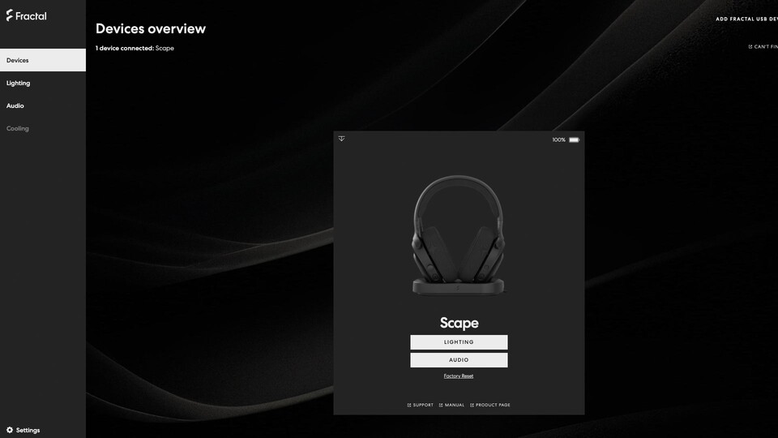Click the Factory Reset link
This screenshot has width=778, height=438.
(459, 376)
